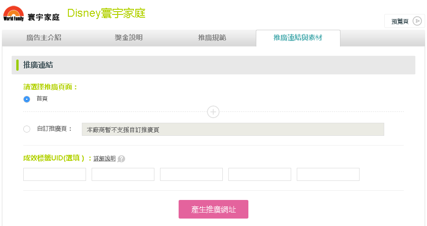Switch to the 獎金說明 tab

[128, 38]
